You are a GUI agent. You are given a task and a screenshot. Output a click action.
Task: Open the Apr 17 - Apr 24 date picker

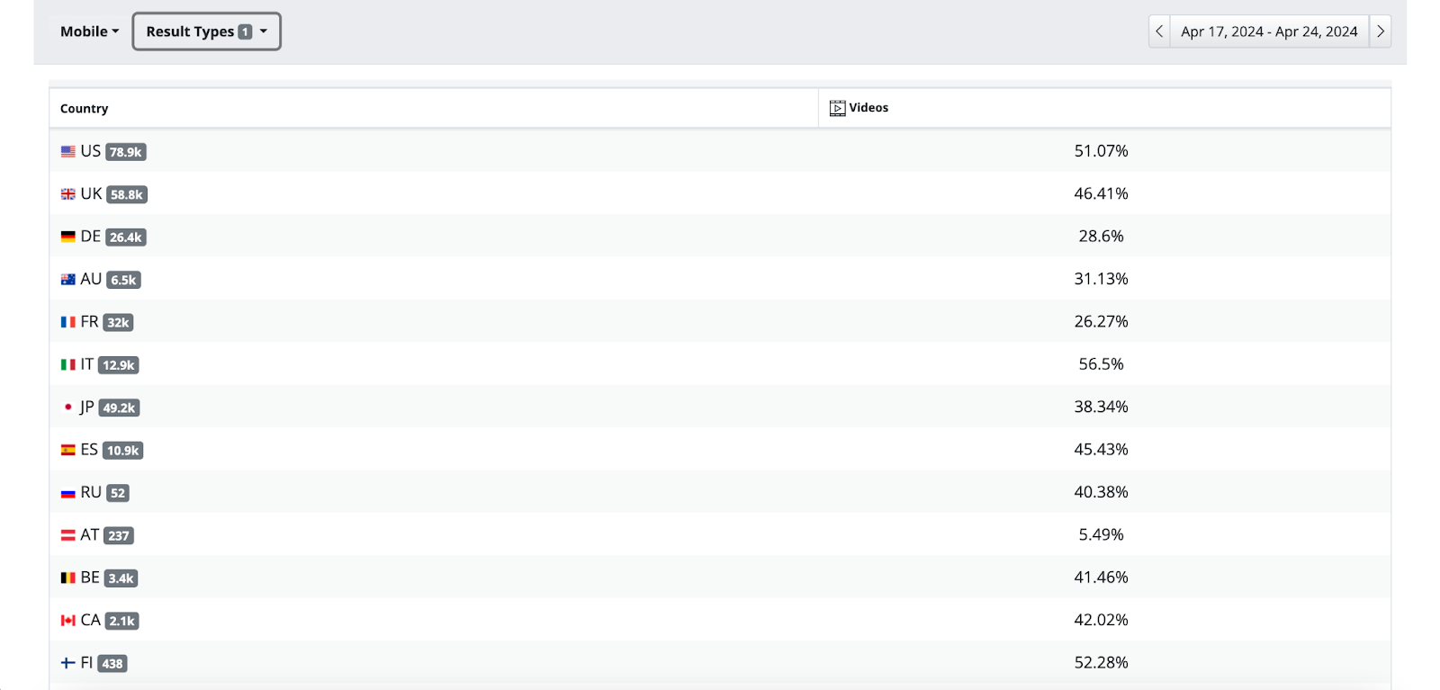click(x=1269, y=31)
